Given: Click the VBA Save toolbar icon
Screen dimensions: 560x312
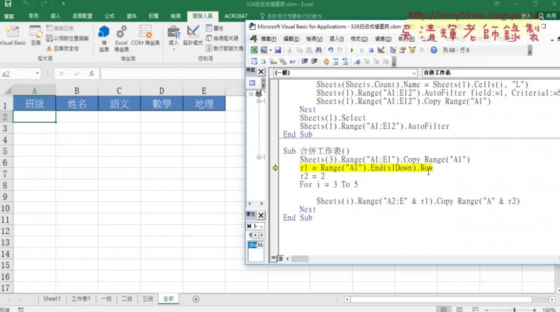Looking at the screenshot, I should click(277, 50).
